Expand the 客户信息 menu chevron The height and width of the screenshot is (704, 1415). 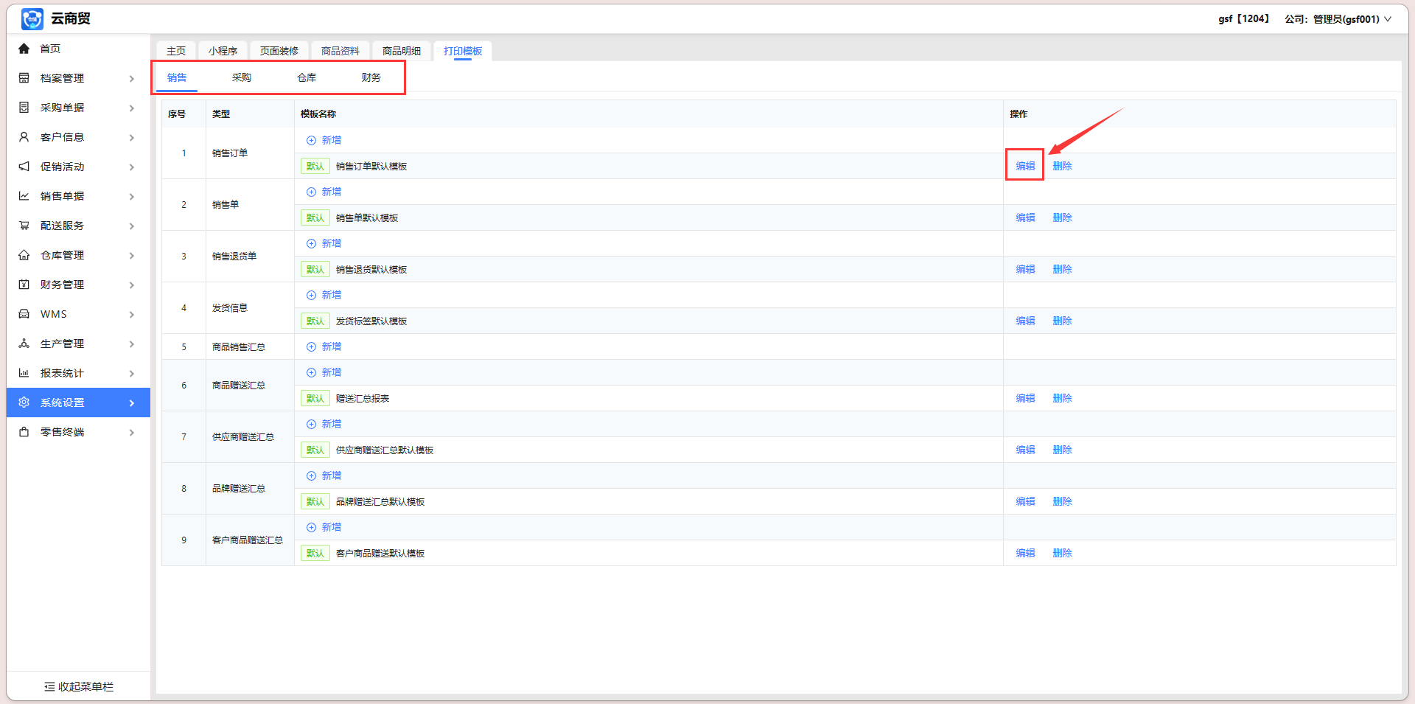click(x=132, y=137)
